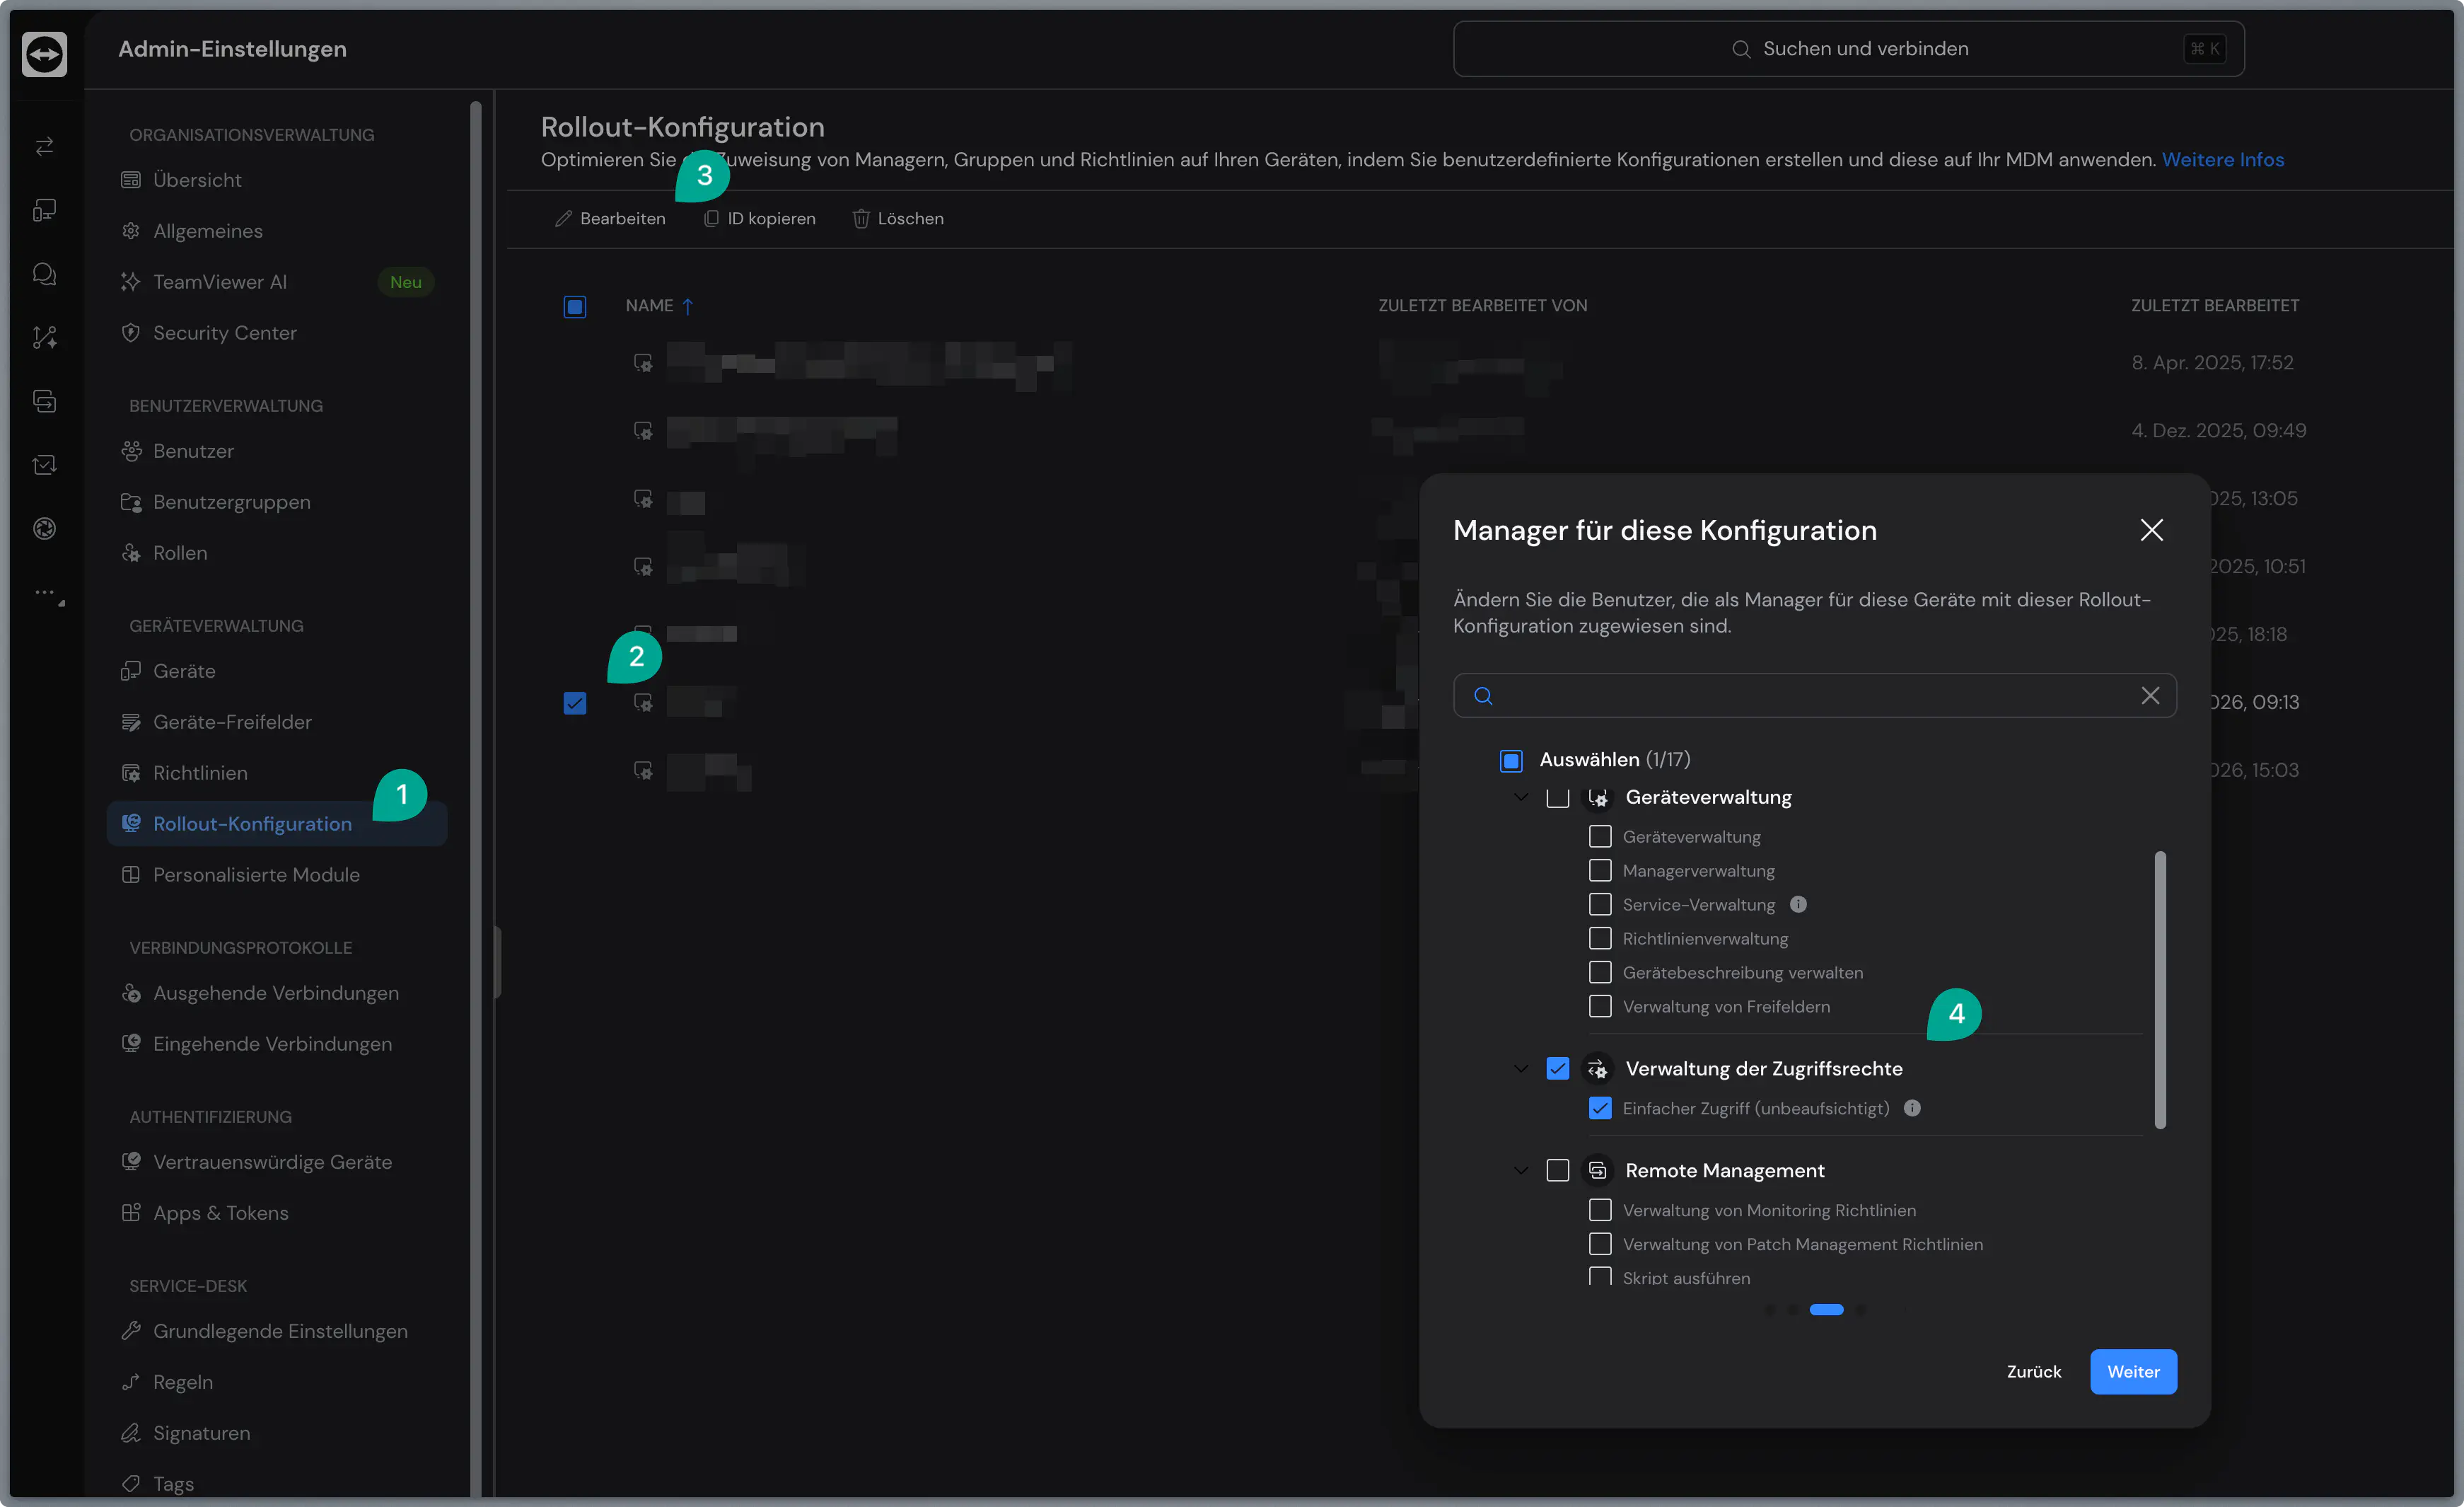Click the Löschen trash icon

[x=860, y=218]
